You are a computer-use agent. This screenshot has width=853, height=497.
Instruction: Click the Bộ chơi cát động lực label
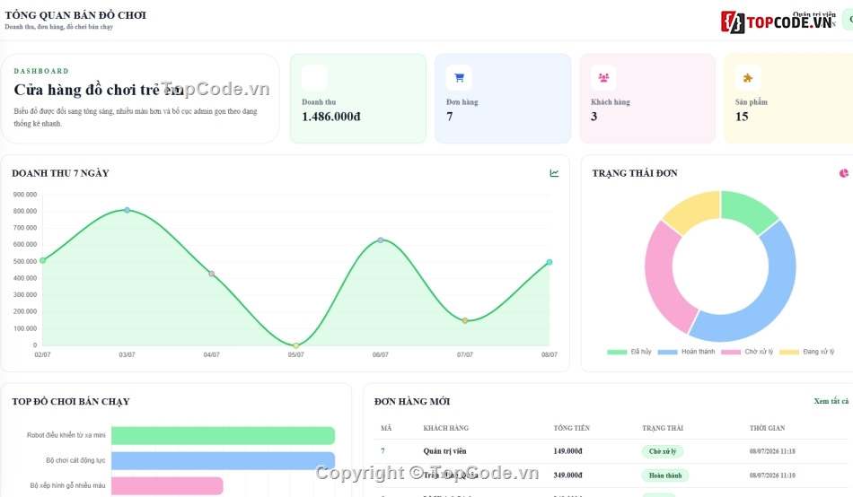75,460
